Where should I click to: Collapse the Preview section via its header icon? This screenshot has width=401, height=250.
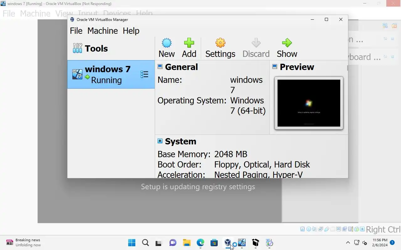pos(275,67)
